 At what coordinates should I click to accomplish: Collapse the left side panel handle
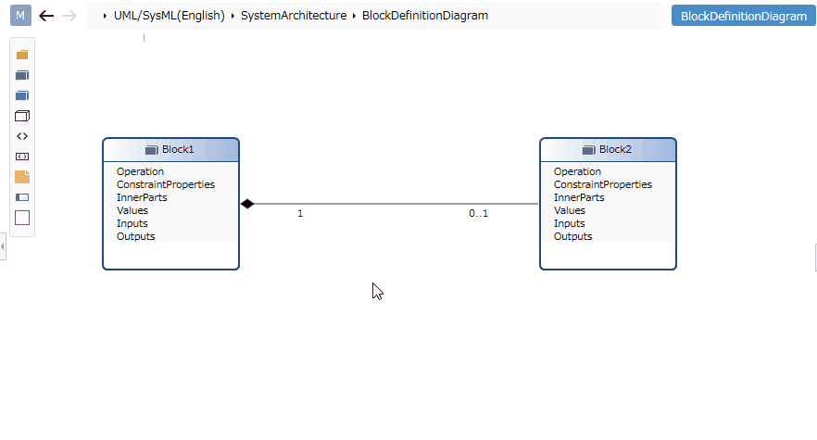tap(3, 246)
